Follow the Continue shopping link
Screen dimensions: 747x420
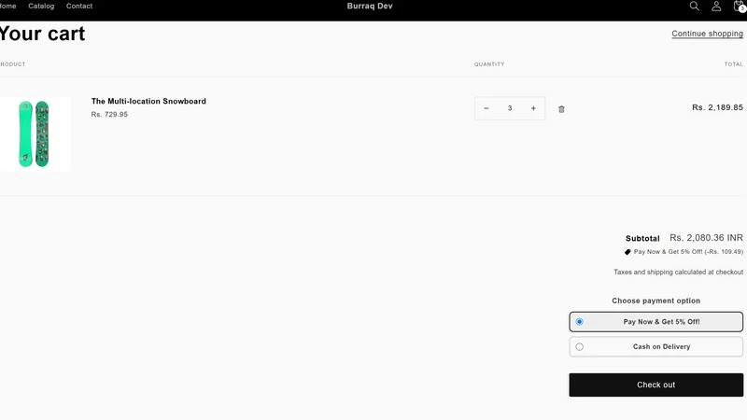707,34
